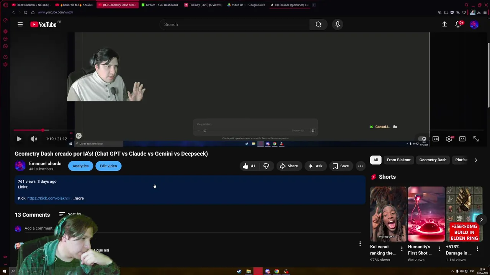
Task: Open the player settings gear
Action: (x=449, y=139)
